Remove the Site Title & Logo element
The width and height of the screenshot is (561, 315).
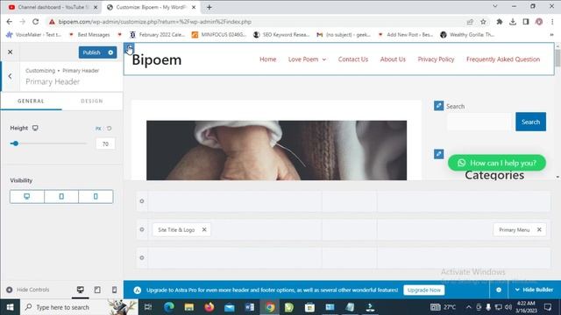204,229
